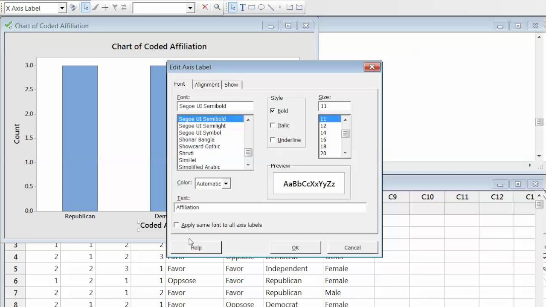Image resolution: width=546 pixels, height=307 pixels.
Task: Click the Chart of Coded Affiliation title
Action: 159,46
